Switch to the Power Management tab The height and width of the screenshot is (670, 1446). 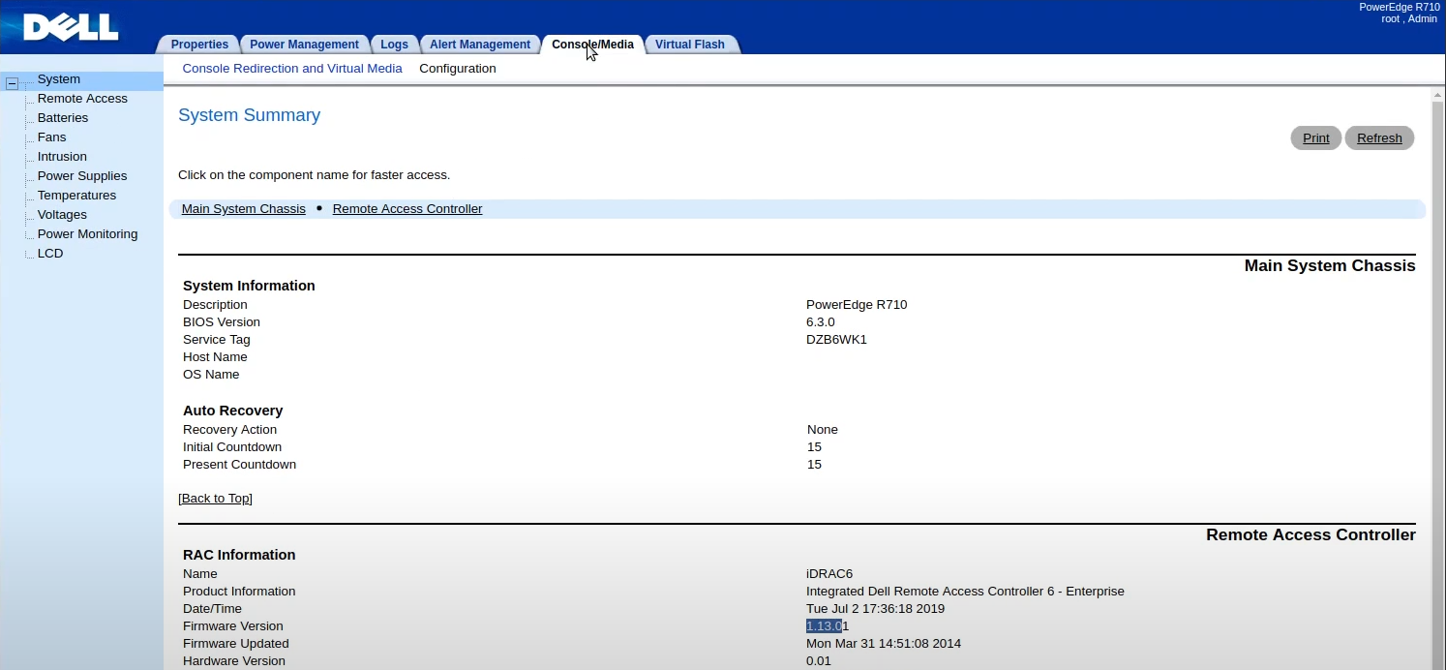(304, 45)
